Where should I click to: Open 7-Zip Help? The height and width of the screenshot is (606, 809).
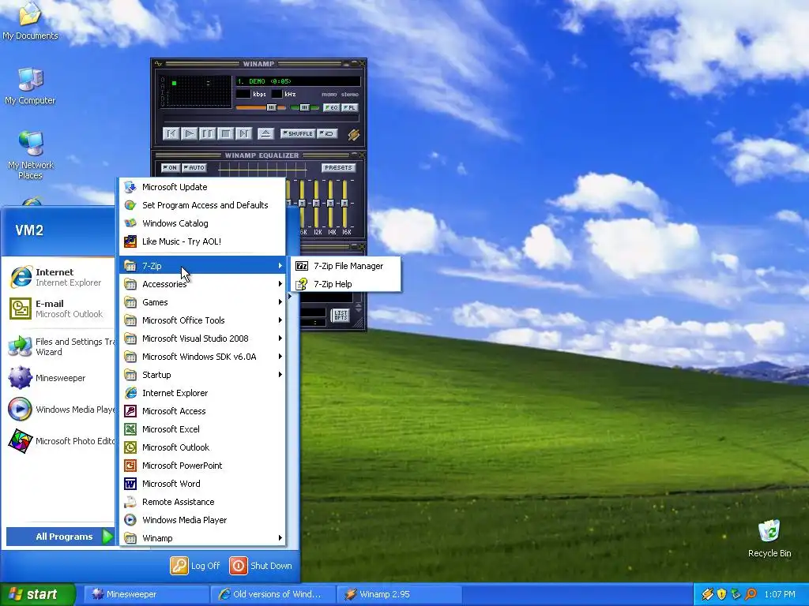345,284
